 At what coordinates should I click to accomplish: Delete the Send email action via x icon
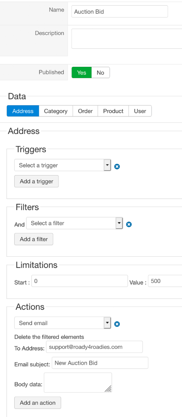point(117,324)
